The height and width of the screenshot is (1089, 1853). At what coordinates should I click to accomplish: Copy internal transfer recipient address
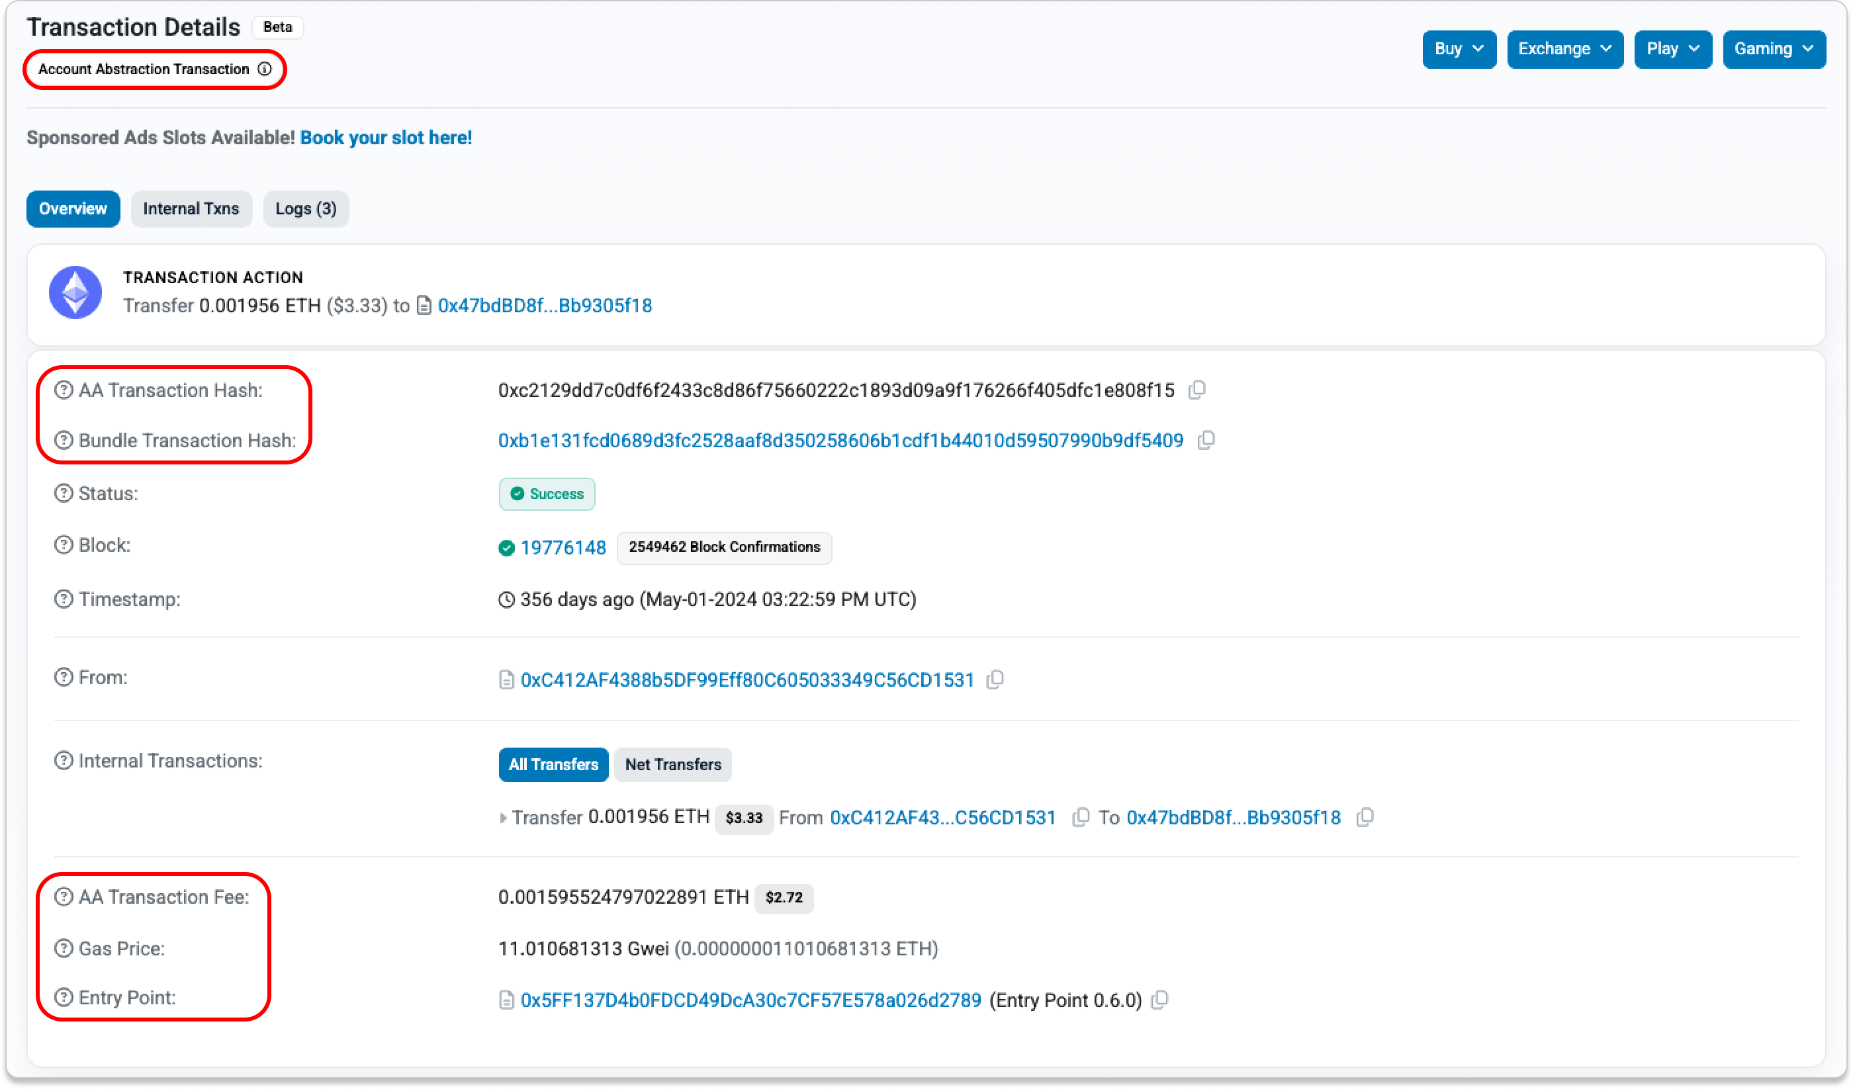pos(1365,818)
